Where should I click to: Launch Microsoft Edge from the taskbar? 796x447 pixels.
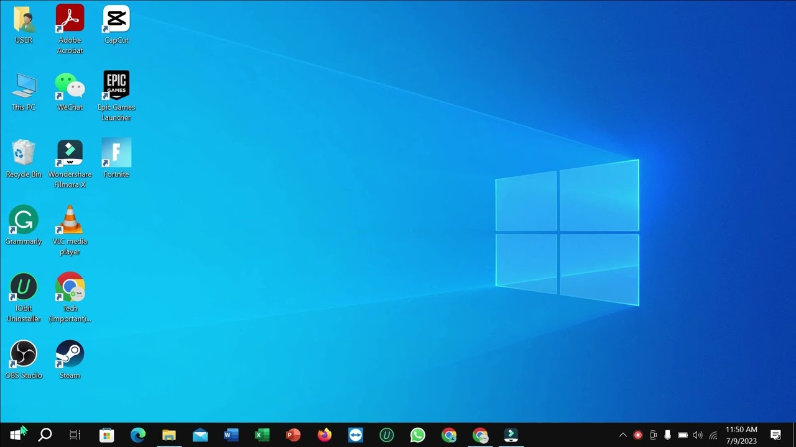pos(138,435)
